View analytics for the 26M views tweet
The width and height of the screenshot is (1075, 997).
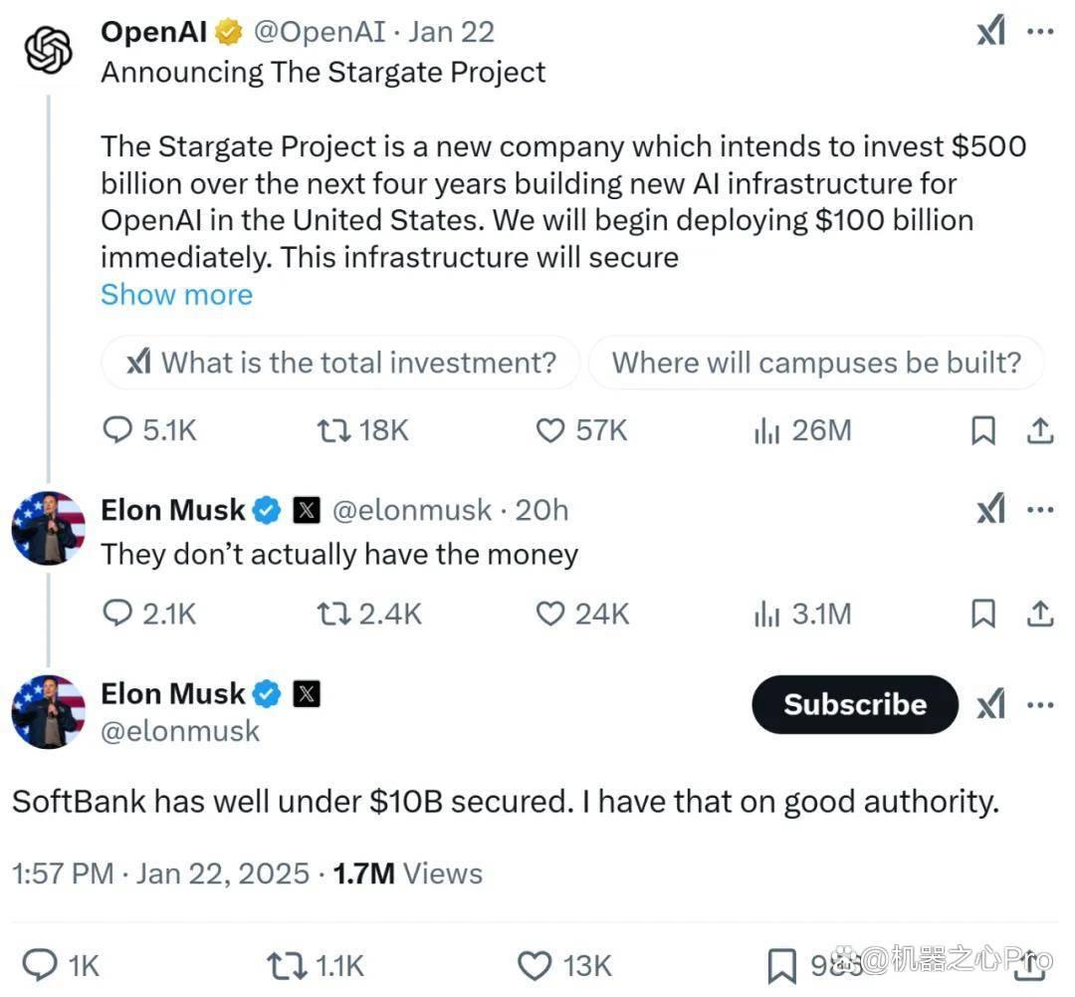point(802,431)
